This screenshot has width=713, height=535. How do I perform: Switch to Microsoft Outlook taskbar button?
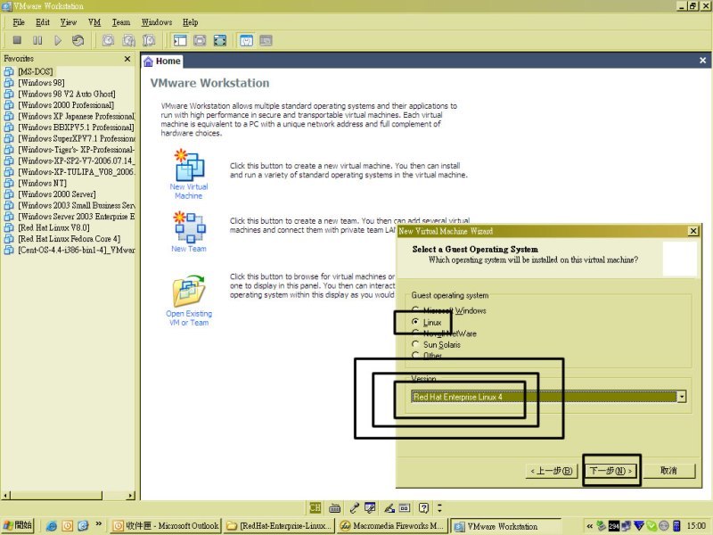tap(166, 526)
